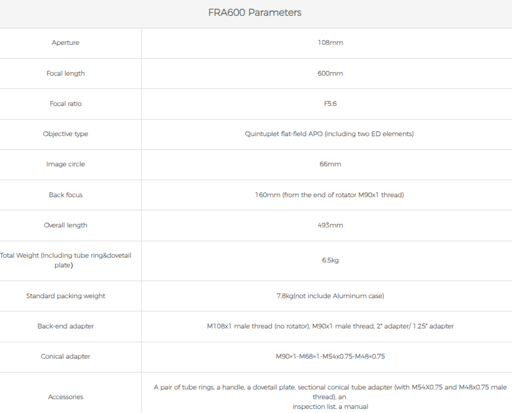Select the Back focus label

pos(65,195)
